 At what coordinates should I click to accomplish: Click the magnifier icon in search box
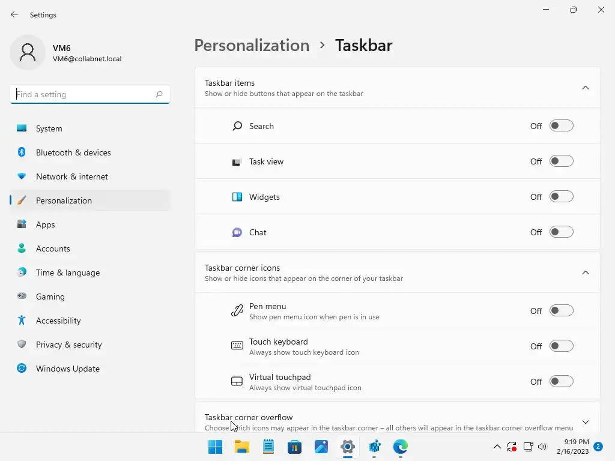tap(159, 94)
